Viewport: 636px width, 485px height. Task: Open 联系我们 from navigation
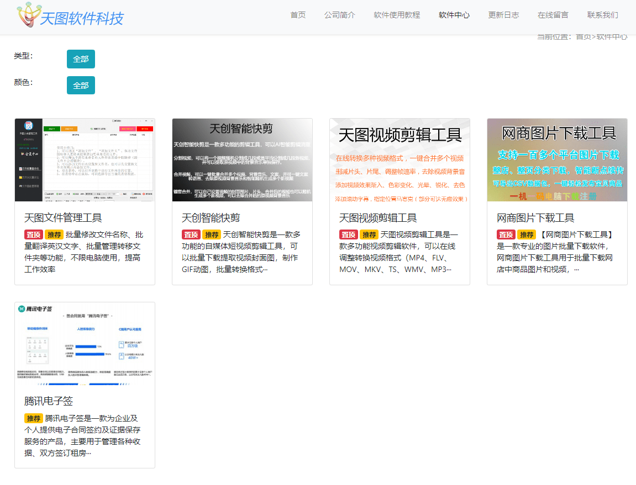(602, 15)
